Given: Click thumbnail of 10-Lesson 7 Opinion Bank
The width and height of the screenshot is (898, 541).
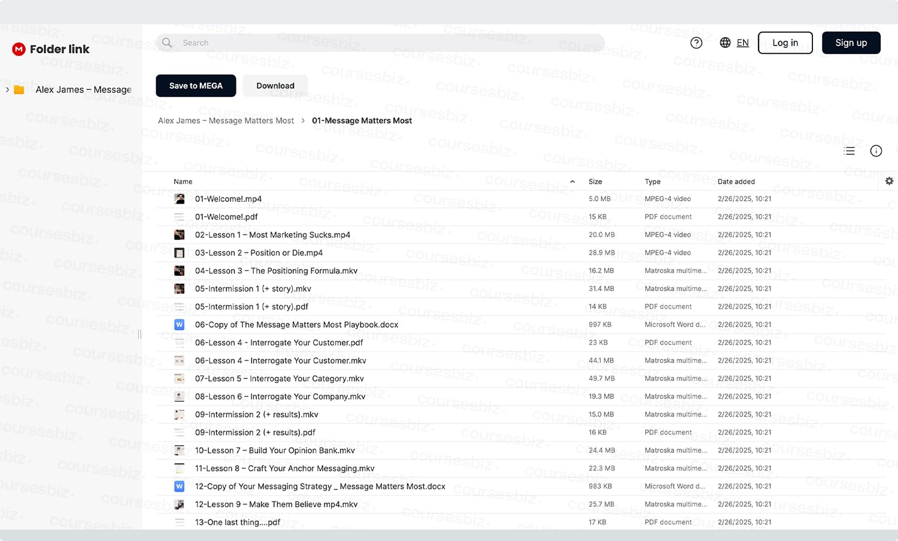Looking at the screenshot, I should point(179,450).
